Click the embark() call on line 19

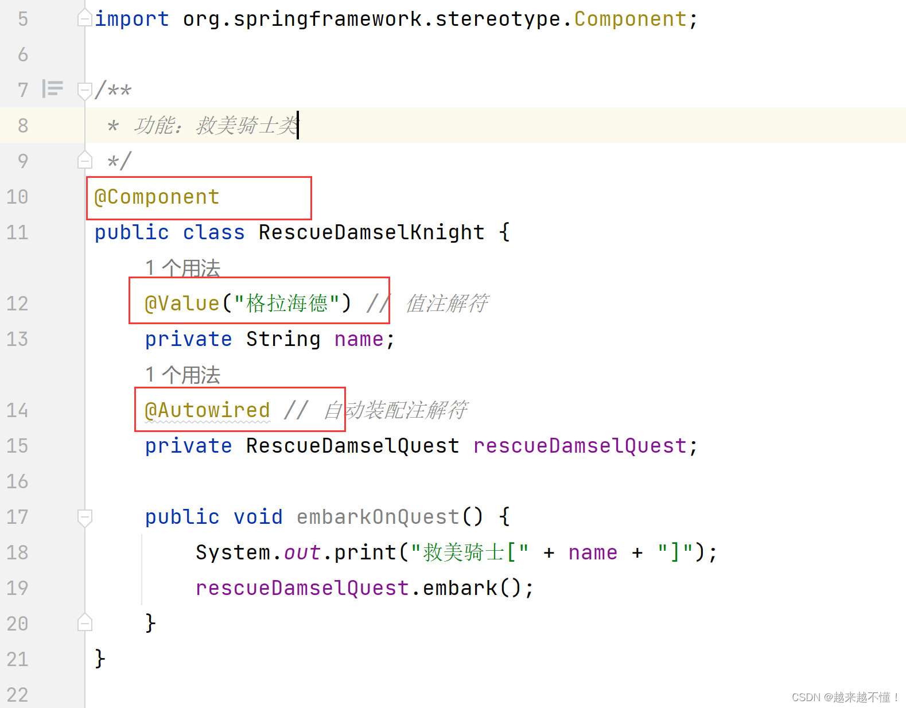pos(471,588)
